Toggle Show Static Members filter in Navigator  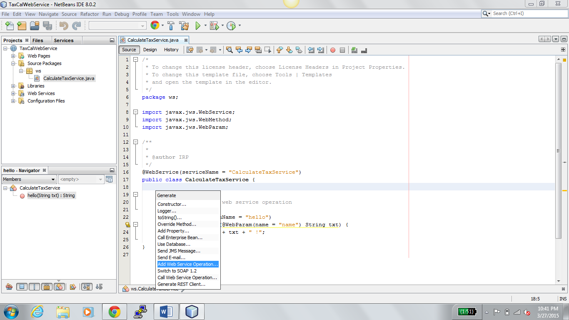click(35, 287)
